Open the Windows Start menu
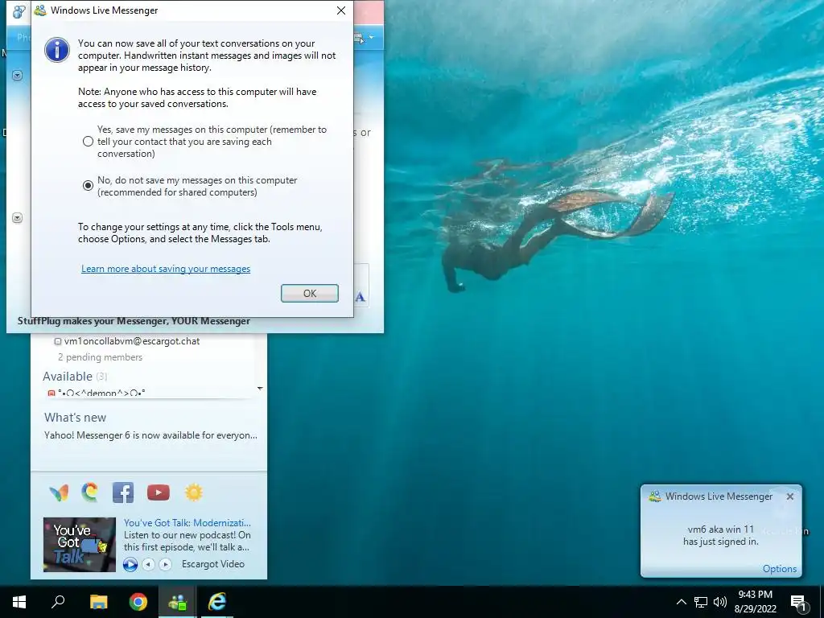 [19, 602]
